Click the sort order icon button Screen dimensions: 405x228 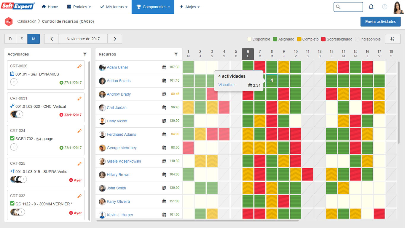393,39
